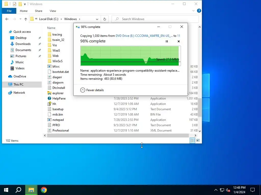The image size is (261, 195).
Task: Open taskbar search magnifier
Action: [18, 190]
